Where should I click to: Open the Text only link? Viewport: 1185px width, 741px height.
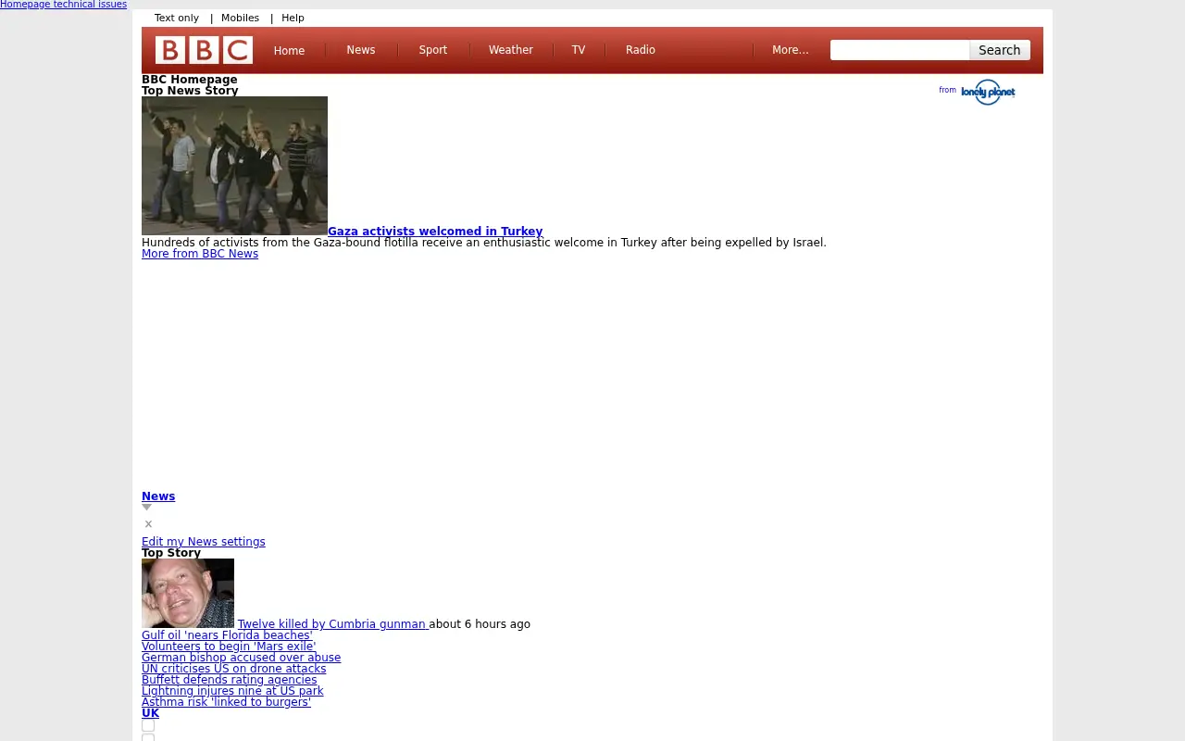[177, 18]
